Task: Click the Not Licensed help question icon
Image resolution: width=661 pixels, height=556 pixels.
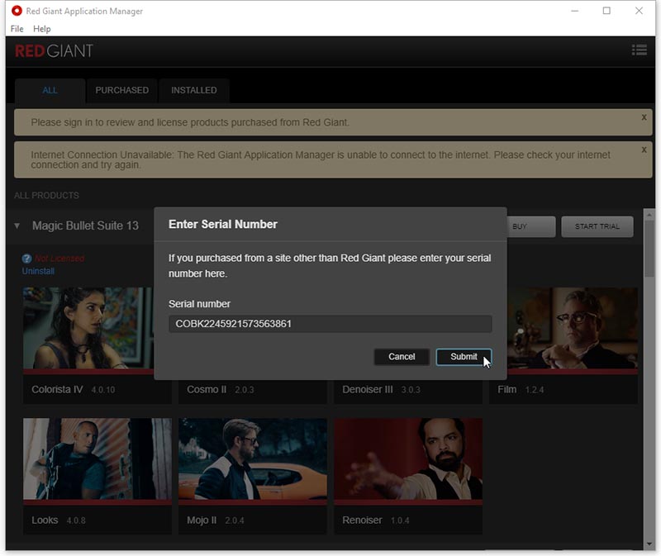Action: 26,259
